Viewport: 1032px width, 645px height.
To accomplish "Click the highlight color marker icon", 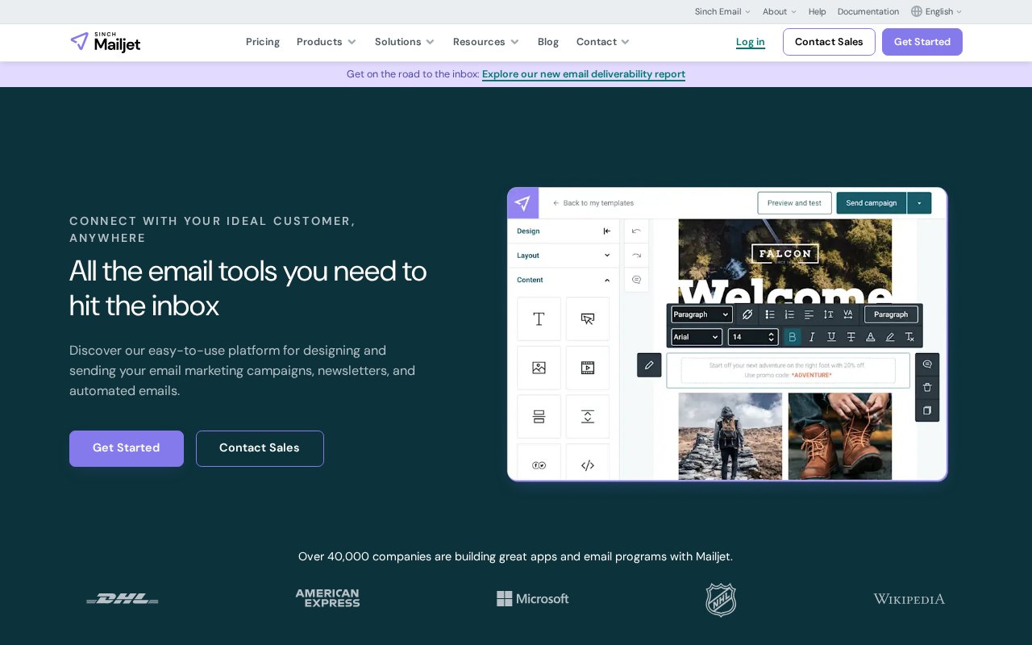I will click(x=890, y=337).
